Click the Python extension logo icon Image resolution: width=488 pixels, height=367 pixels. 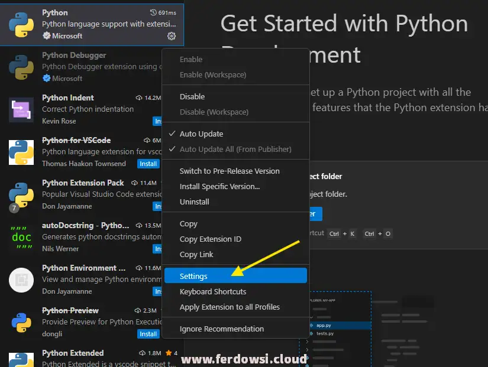coord(21,25)
